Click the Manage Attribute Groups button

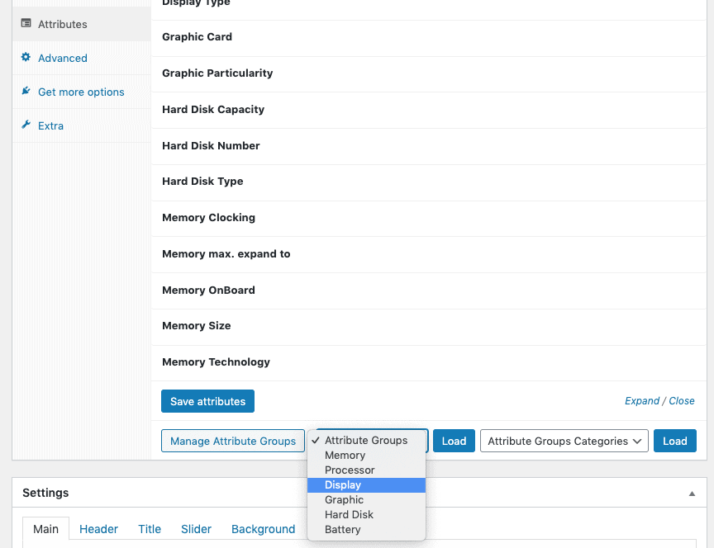point(232,441)
